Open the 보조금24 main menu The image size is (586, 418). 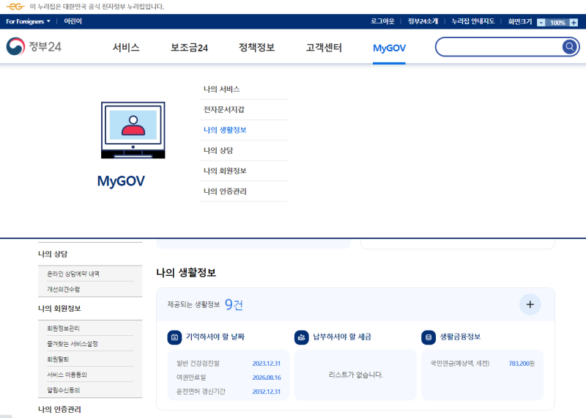pos(189,48)
